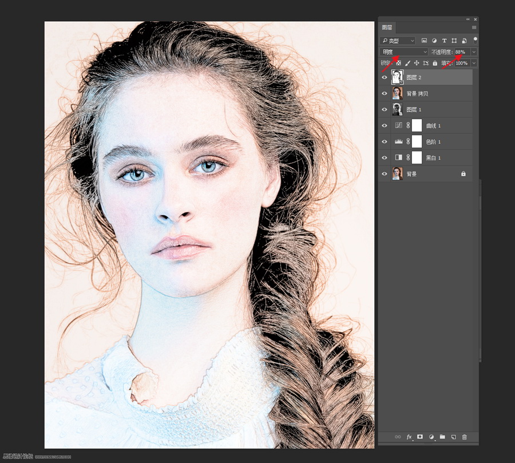Select layer name 曲线 1
Image resolution: width=515 pixels, height=463 pixels.
click(x=433, y=126)
